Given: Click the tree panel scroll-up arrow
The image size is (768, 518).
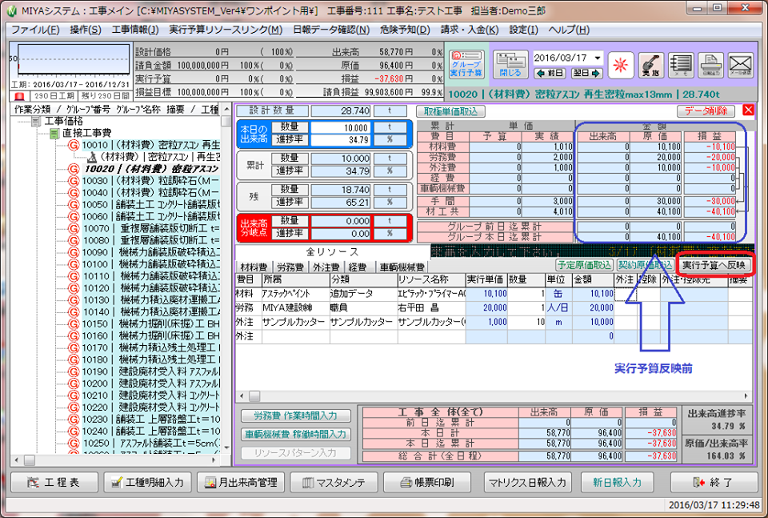Looking at the screenshot, I should (x=226, y=109).
